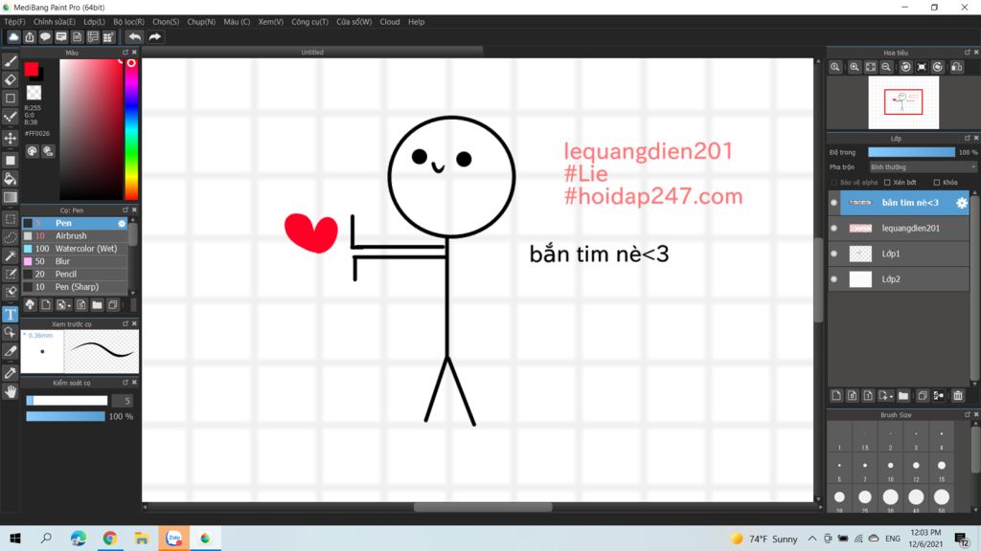The image size is (981, 551).
Task: Hide the lequangdien201 layer
Action: coord(834,228)
